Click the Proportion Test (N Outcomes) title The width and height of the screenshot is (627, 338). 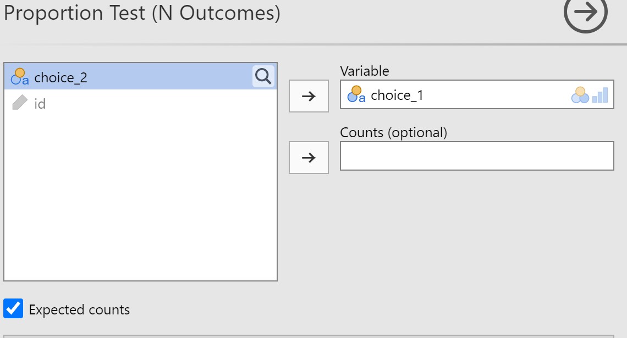click(x=142, y=13)
